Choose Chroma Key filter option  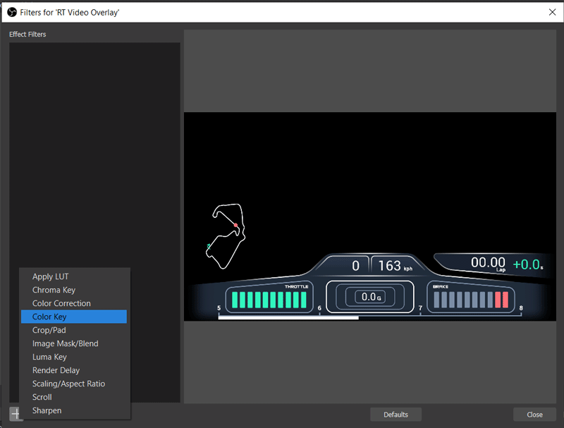pos(54,290)
